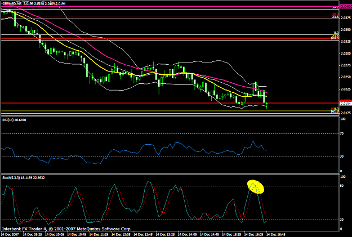
Task: Select the 0.0 Fibonacci level label
Action: (x=336, y=33)
